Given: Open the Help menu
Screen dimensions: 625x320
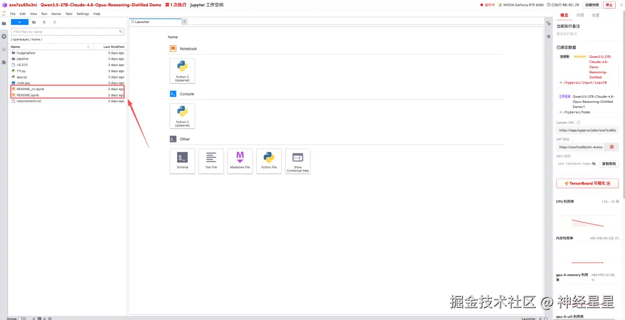Looking at the screenshot, I should click(x=97, y=13).
